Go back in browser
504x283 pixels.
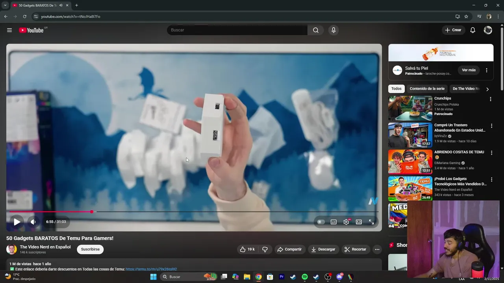pos(6,17)
